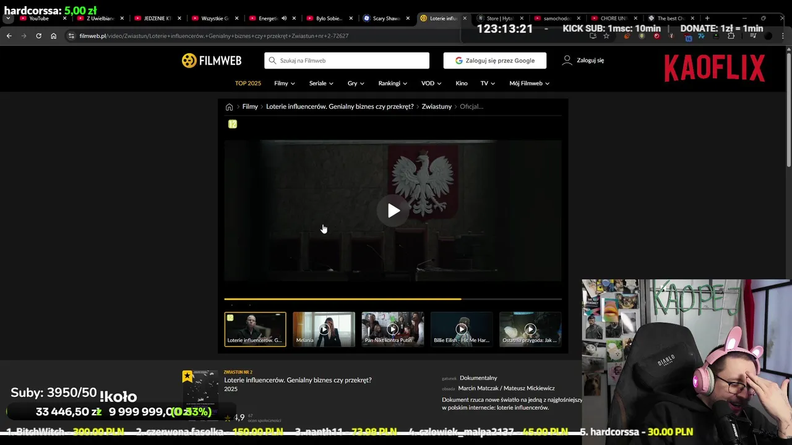Open the Filmy breadcrumb link
792x445 pixels.
(x=250, y=107)
